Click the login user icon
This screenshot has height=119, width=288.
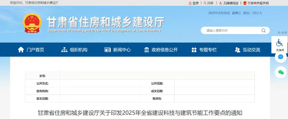pos(190,3)
